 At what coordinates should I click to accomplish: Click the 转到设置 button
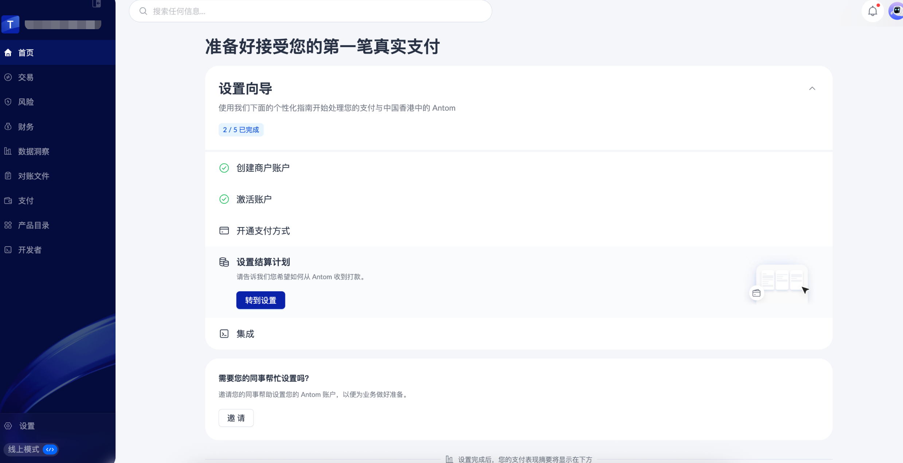(261, 300)
